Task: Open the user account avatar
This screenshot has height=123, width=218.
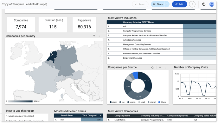Action: [x=212, y=4]
